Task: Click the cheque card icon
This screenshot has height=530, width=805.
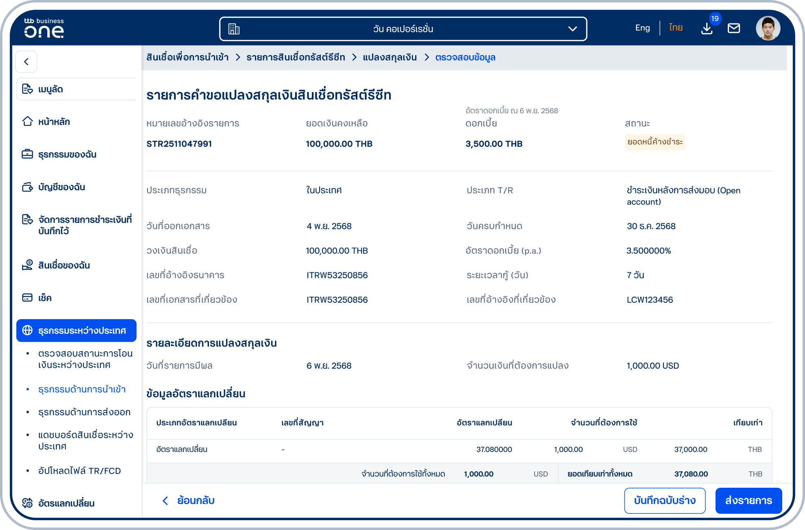Action: coord(27,298)
